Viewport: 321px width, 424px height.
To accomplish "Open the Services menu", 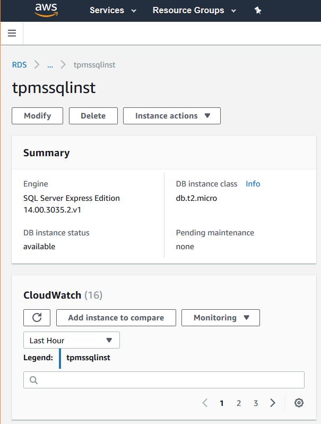I will [112, 11].
